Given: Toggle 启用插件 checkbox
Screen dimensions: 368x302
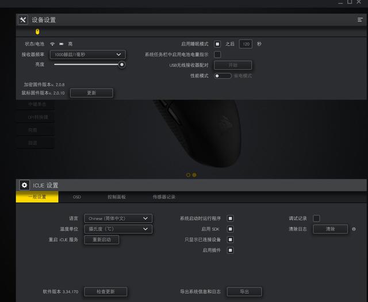Looking at the screenshot, I should pyautogui.click(x=230, y=250).
